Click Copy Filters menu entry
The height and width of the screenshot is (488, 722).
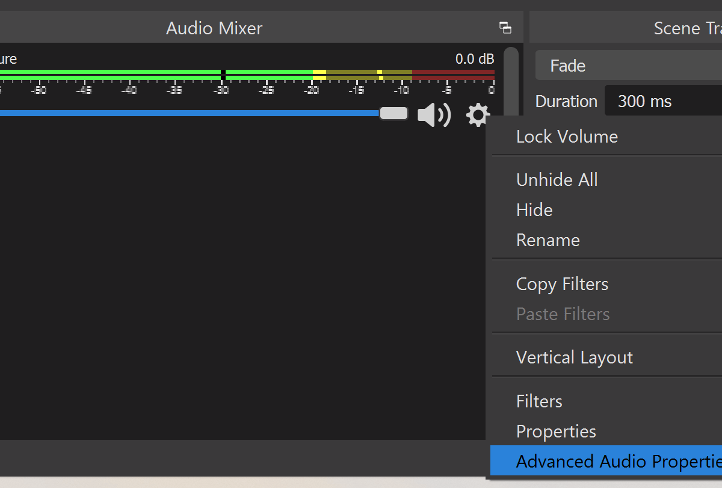(562, 284)
